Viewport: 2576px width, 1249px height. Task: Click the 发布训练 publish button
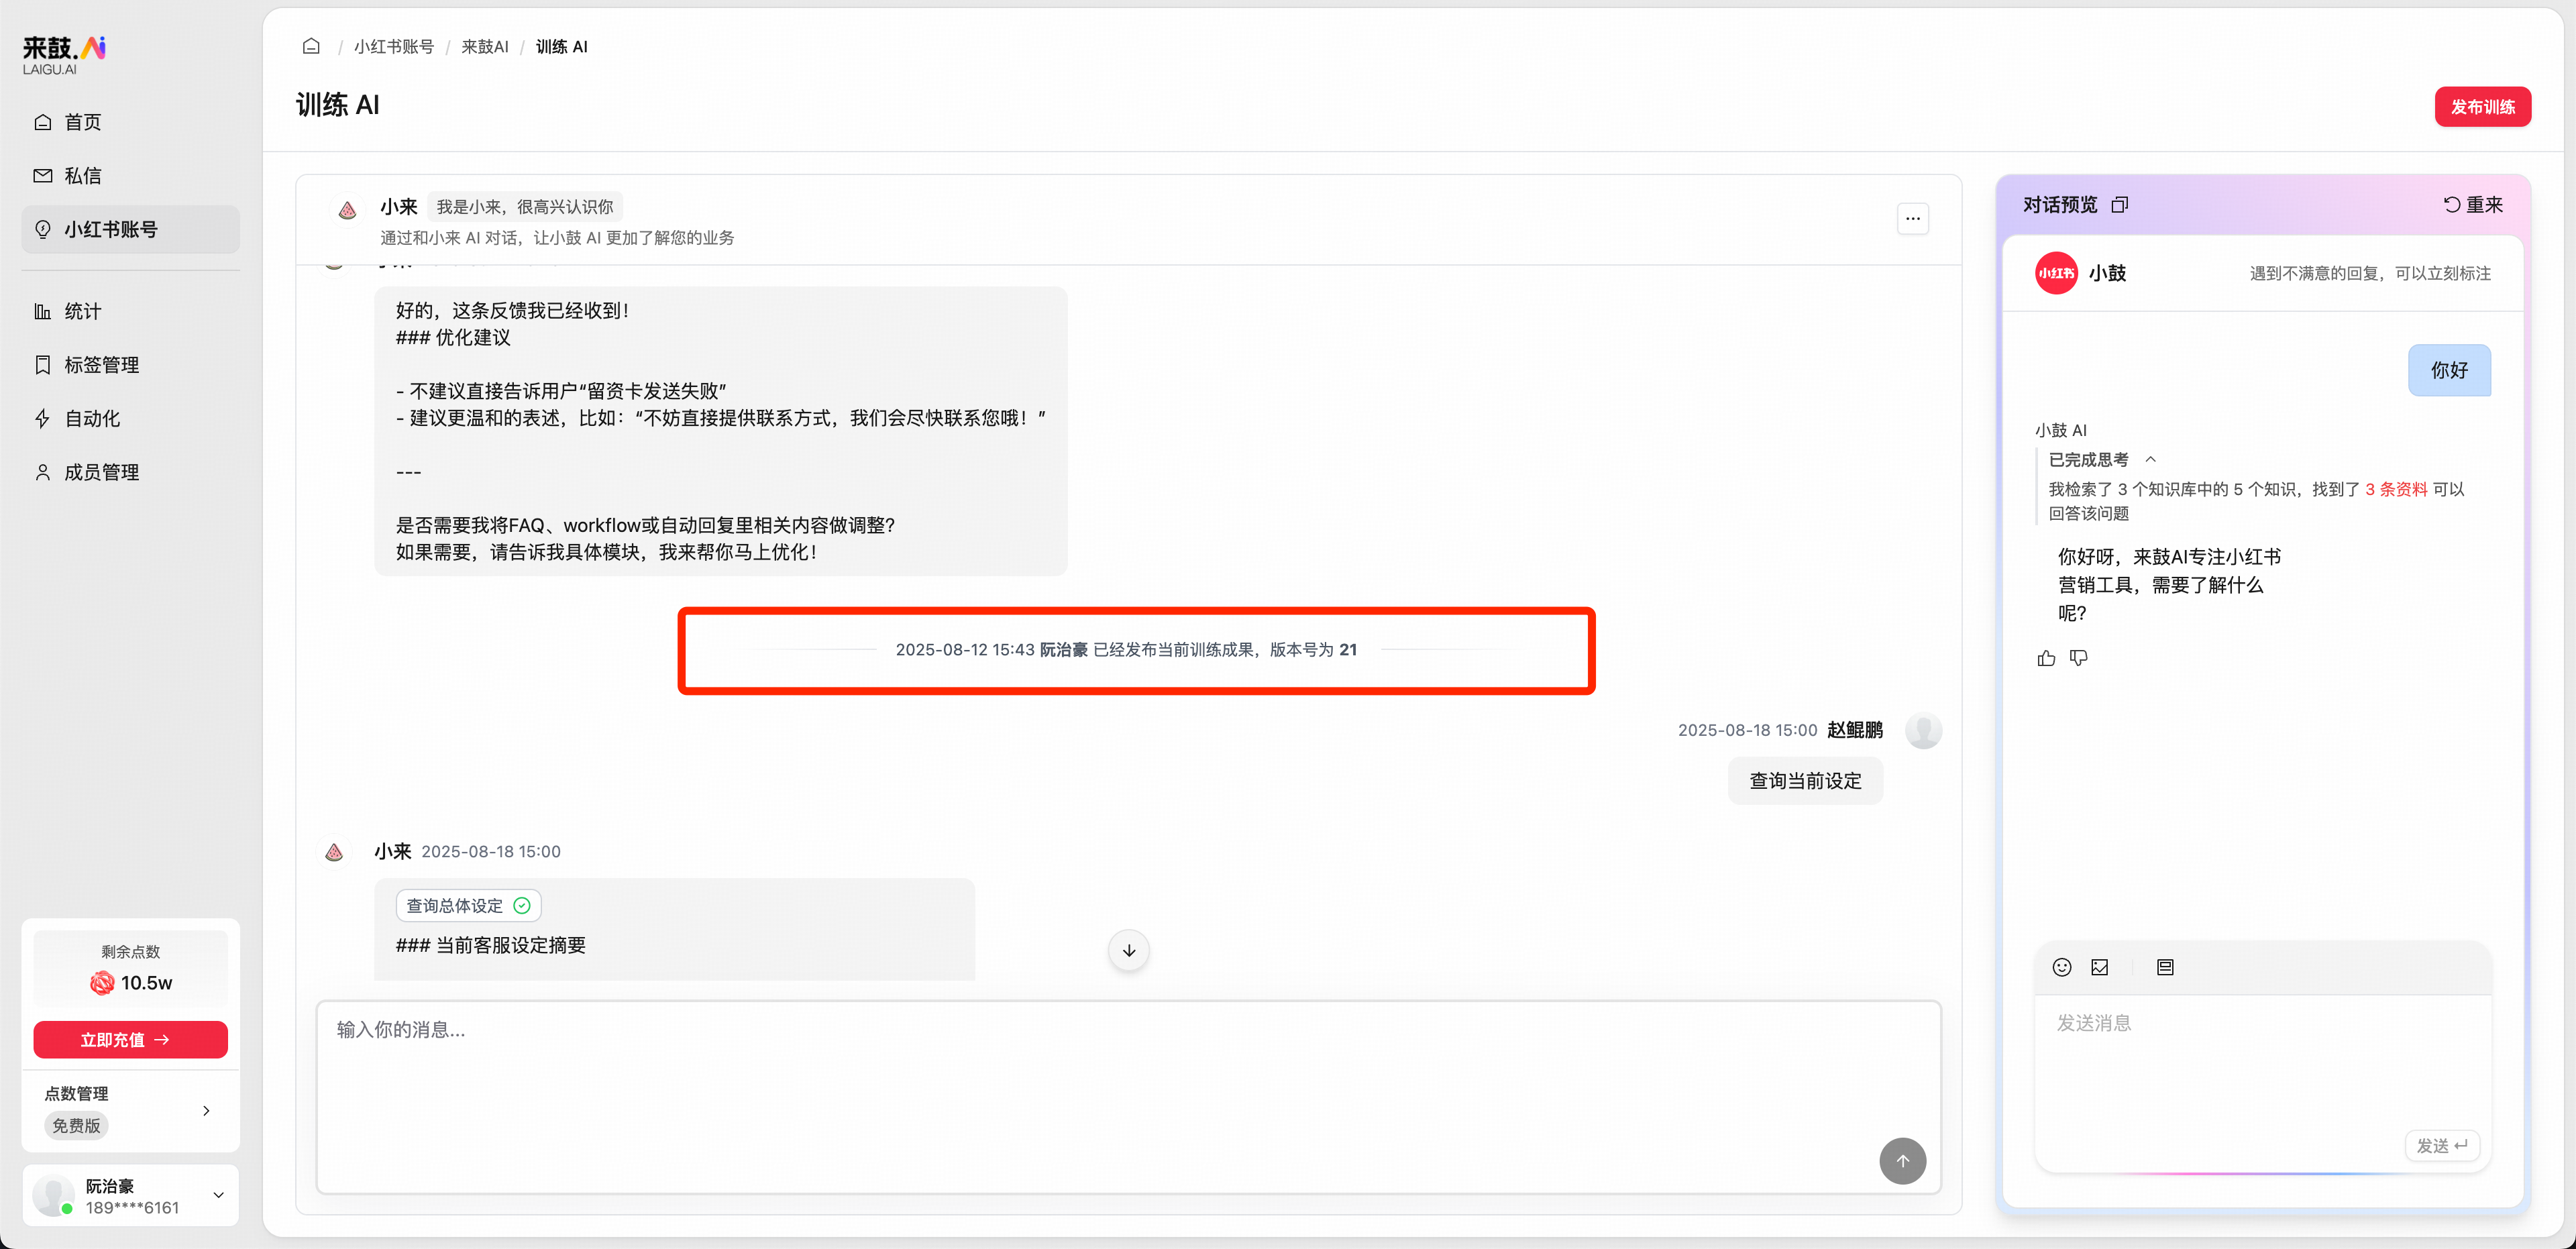pyautogui.click(x=2483, y=107)
